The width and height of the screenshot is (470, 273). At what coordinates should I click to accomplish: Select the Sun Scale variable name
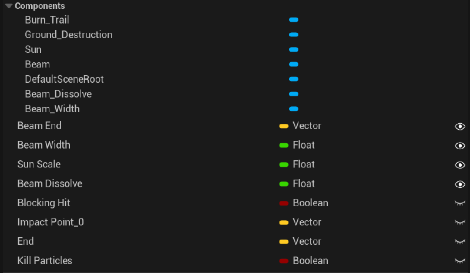tap(39, 164)
